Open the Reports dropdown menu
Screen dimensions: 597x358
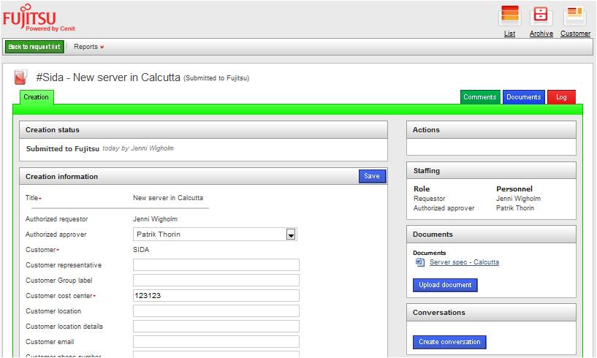point(88,47)
